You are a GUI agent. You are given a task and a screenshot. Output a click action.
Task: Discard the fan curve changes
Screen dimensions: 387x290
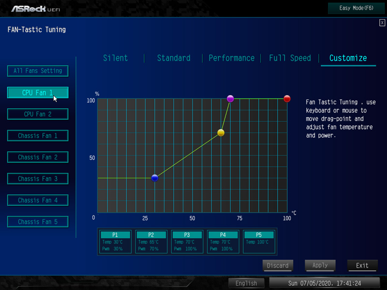point(278,265)
